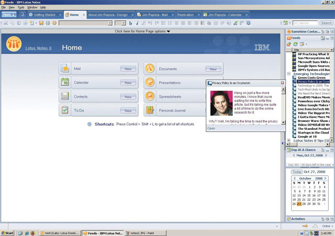This screenshot has height=236, width=335.
Task: Click the Contacts address book icon
Action: coord(65,96)
